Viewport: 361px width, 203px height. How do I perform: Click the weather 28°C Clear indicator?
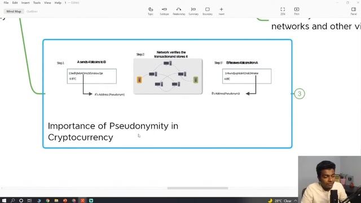pos(280,201)
